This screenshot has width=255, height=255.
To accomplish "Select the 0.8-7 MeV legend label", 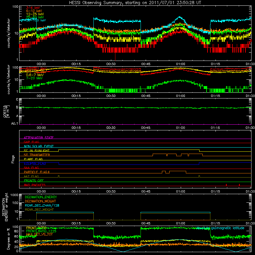I will click(35, 75).
